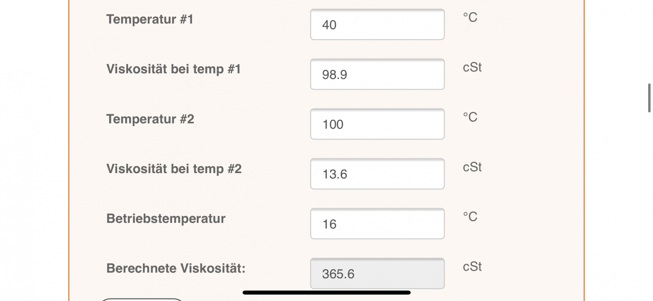Click the Temperatur #1 input field
This screenshot has width=653, height=301.
377,25
